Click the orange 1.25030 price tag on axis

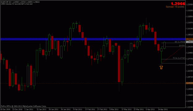(x=189, y=83)
